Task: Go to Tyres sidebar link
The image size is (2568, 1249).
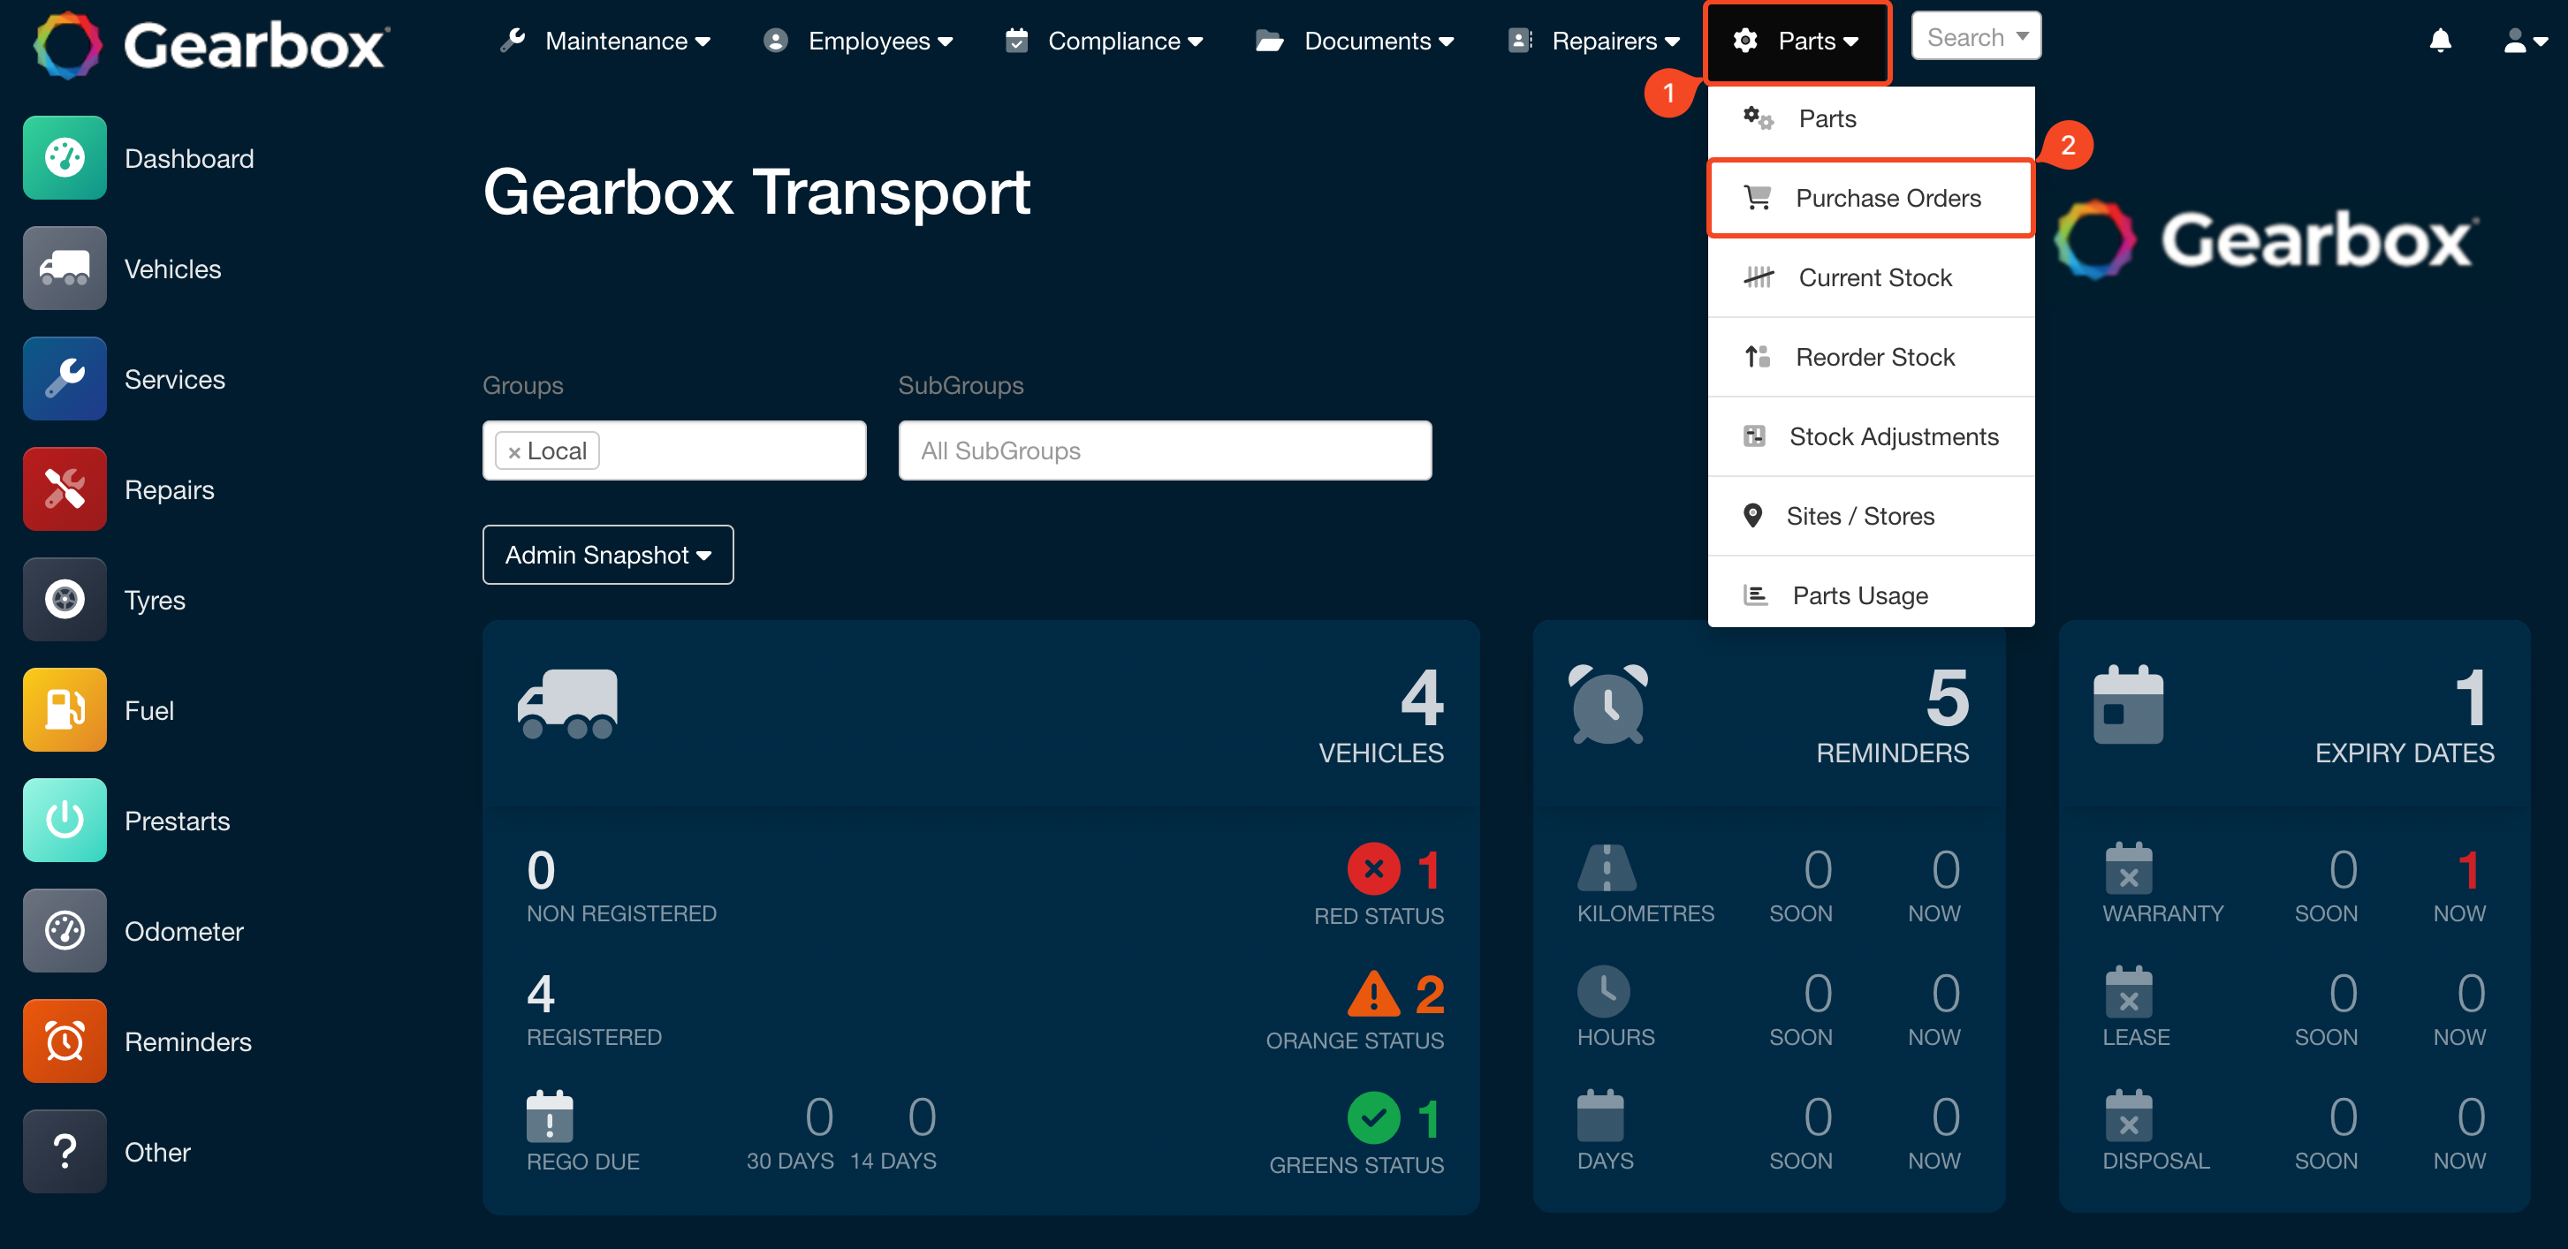Action: (155, 600)
